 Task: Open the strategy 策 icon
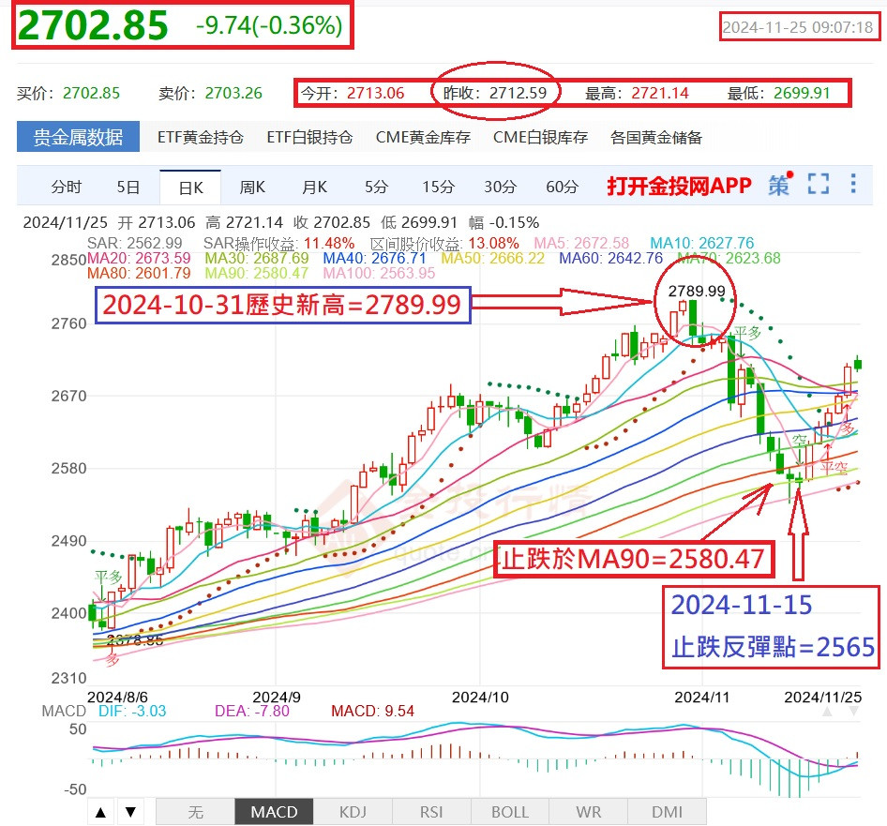coord(779,185)
